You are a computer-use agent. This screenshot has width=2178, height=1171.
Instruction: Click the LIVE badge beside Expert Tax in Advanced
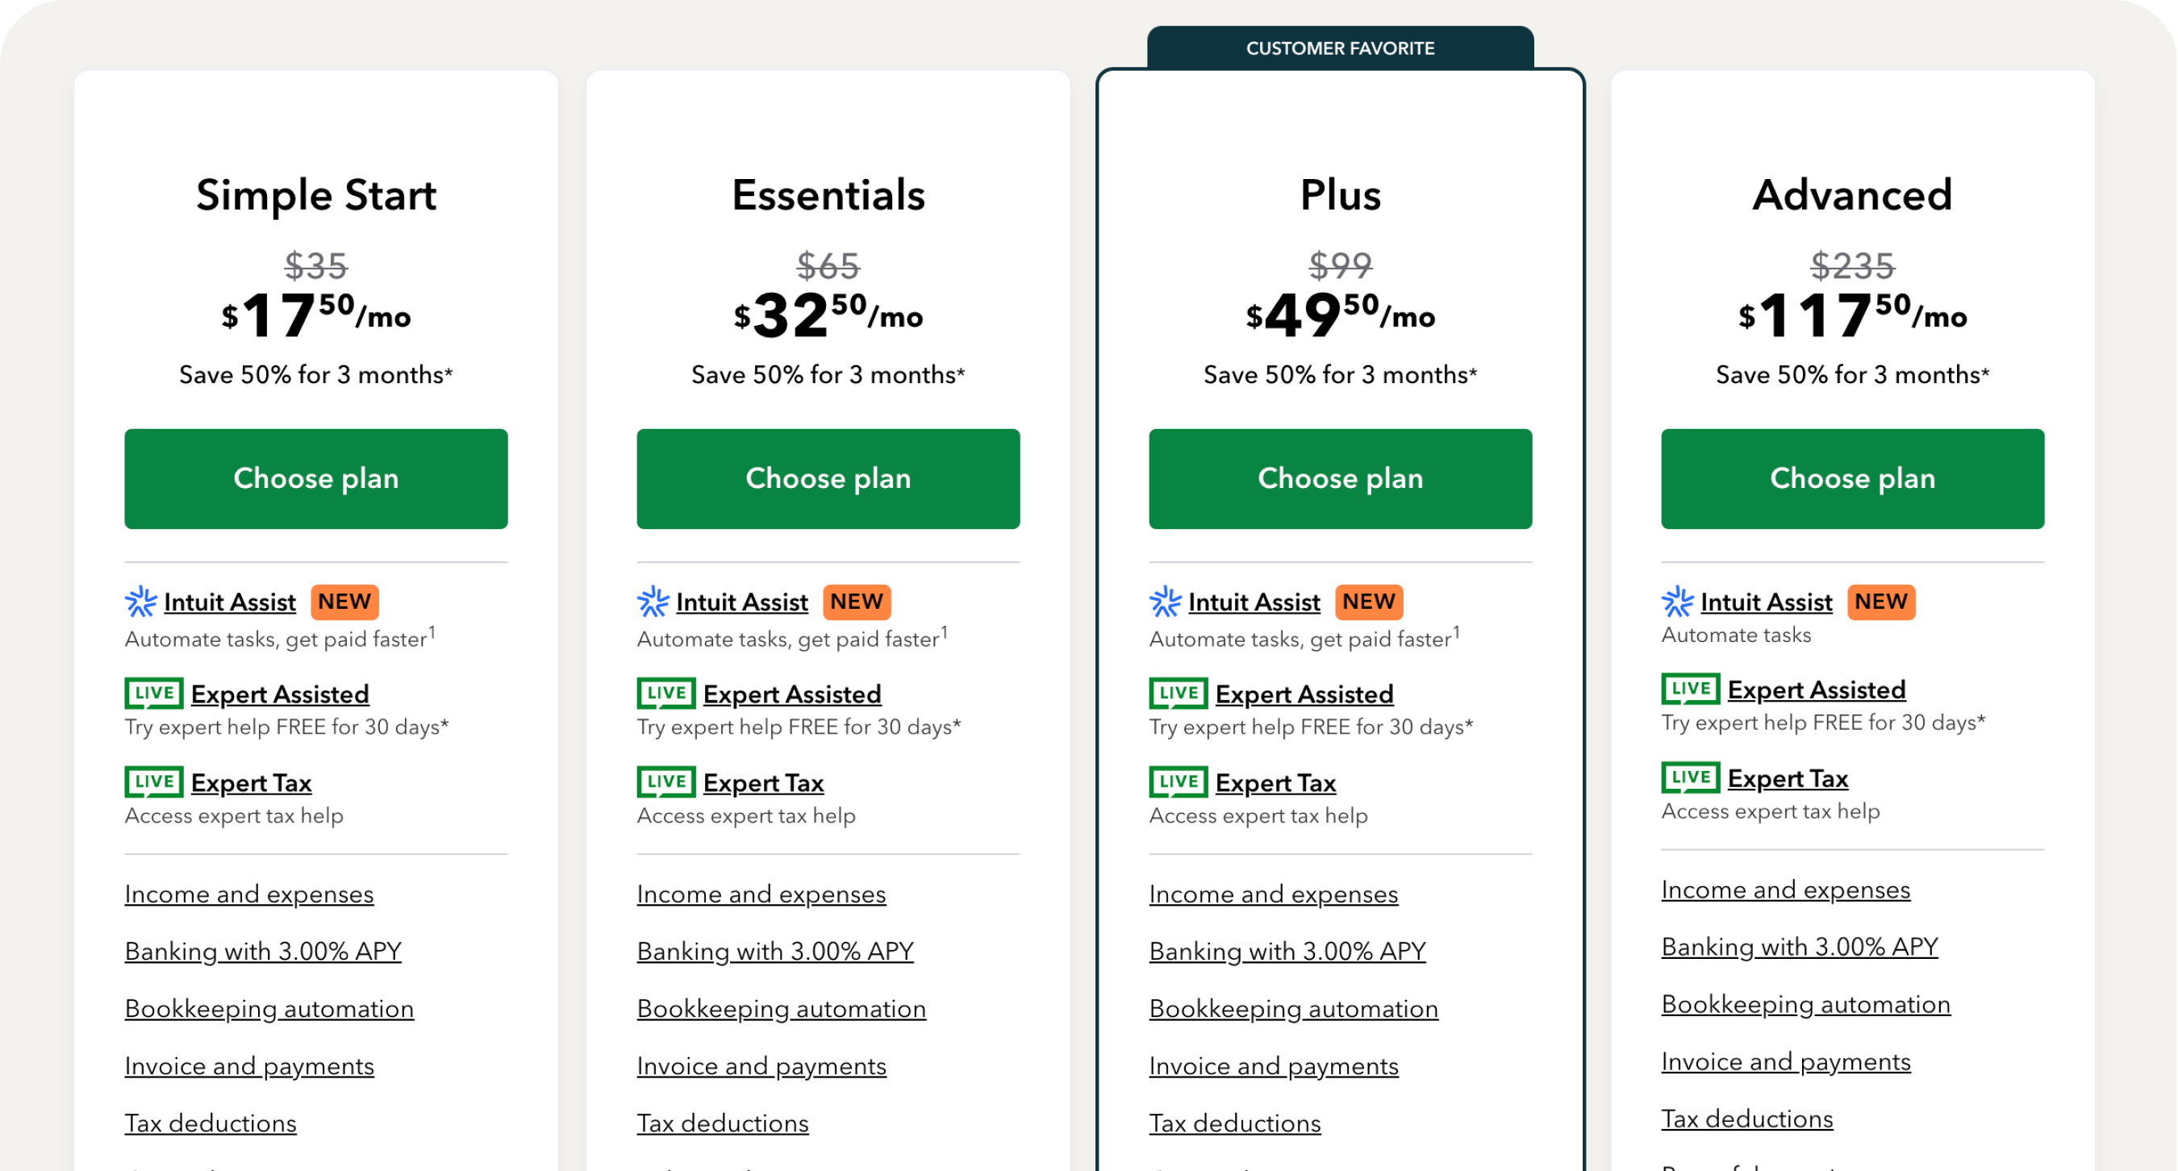(1691, 777)
